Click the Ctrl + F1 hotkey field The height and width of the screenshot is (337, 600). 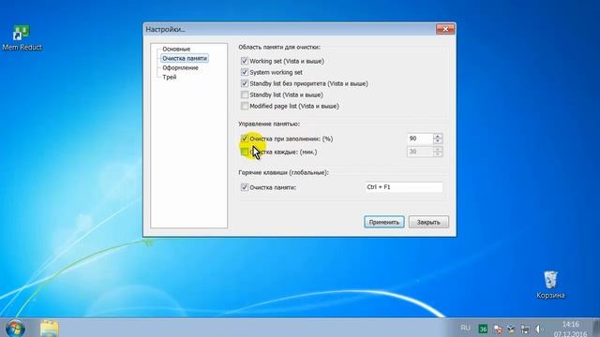(404, 187)
